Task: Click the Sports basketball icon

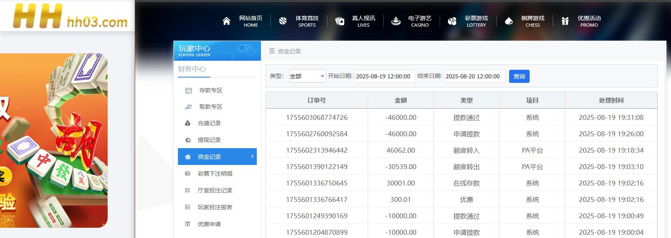Action: 283,21
